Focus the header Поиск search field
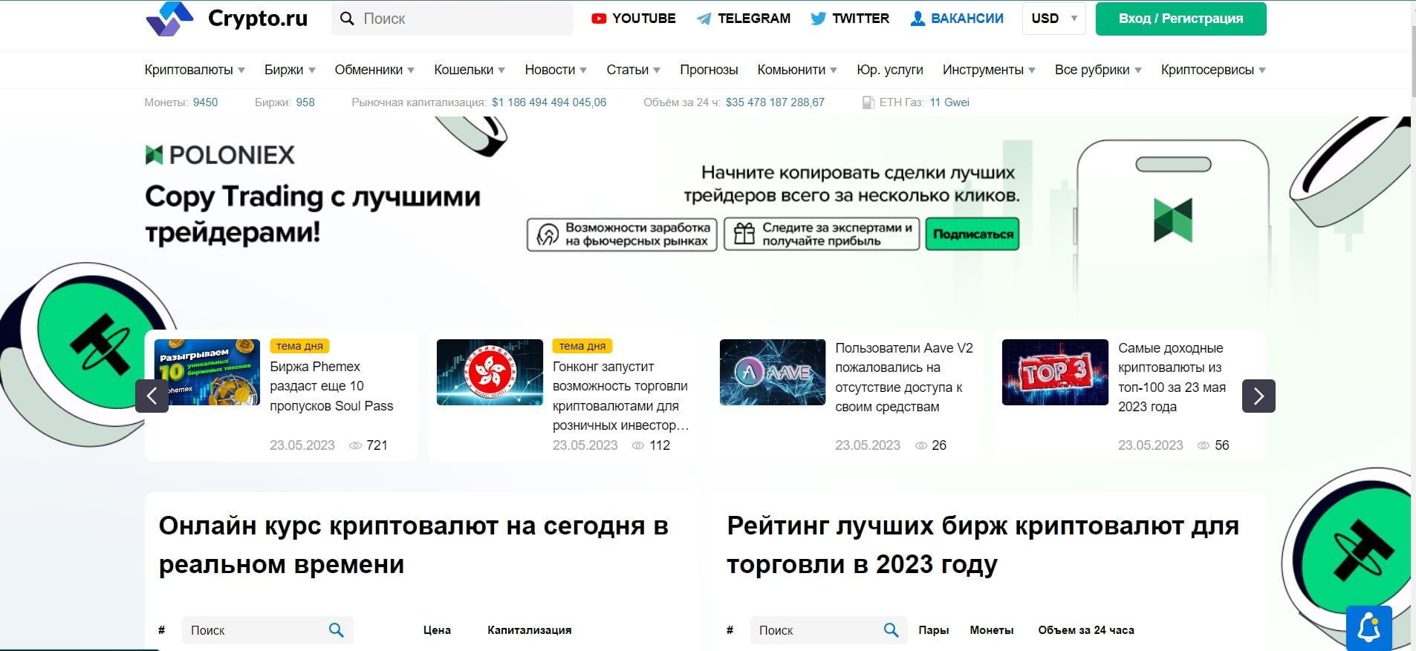This screenshot has width=1416, height=651. coord(452,19)
